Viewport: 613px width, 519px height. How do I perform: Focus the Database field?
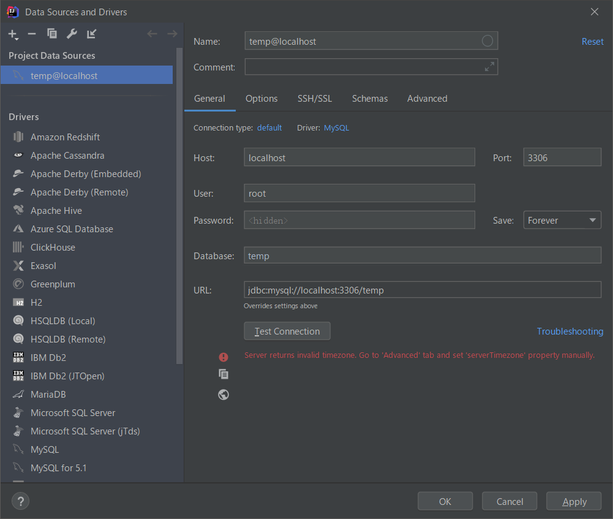[423, 256]
